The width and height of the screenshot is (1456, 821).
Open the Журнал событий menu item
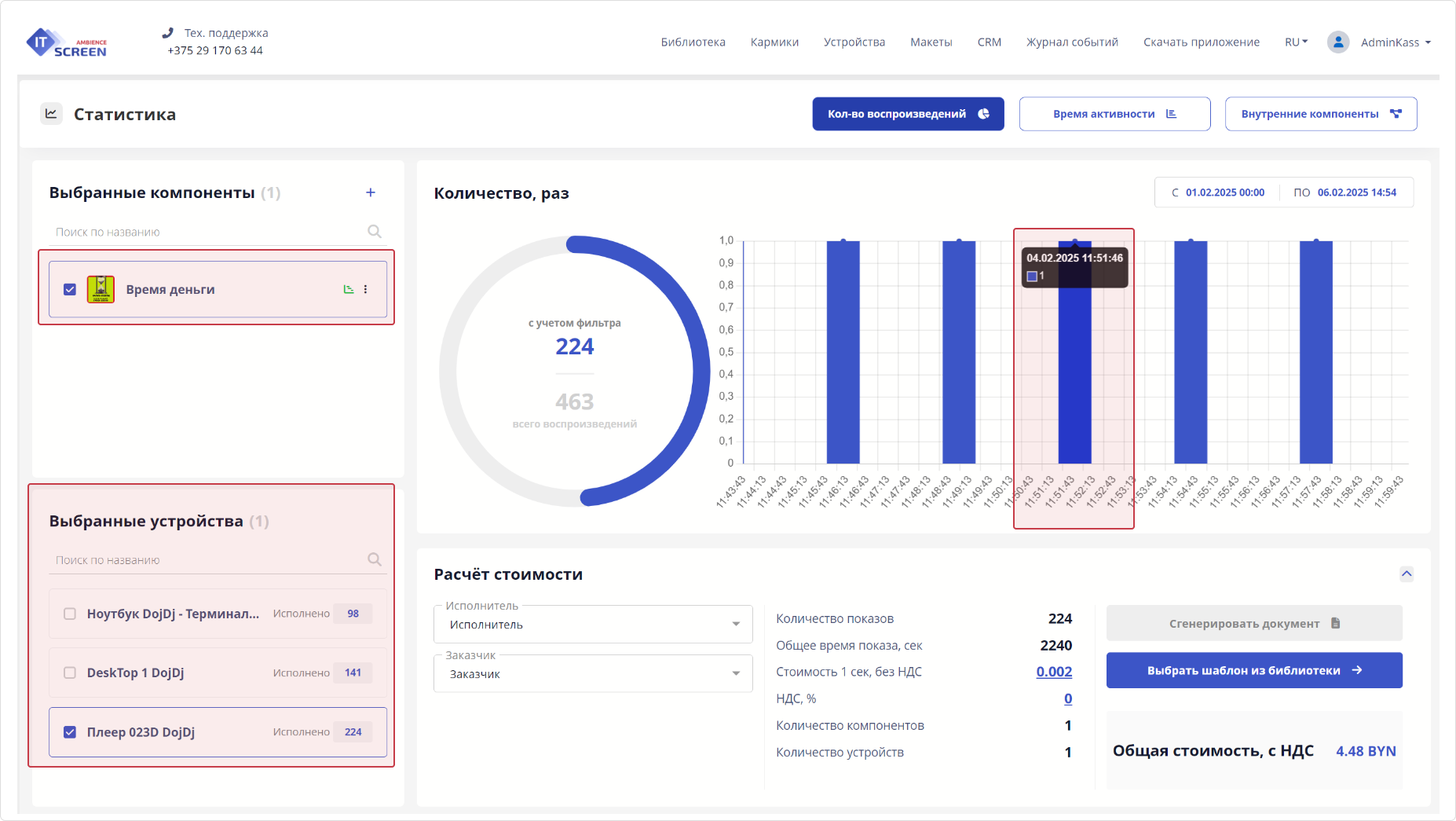point(1071,42)
